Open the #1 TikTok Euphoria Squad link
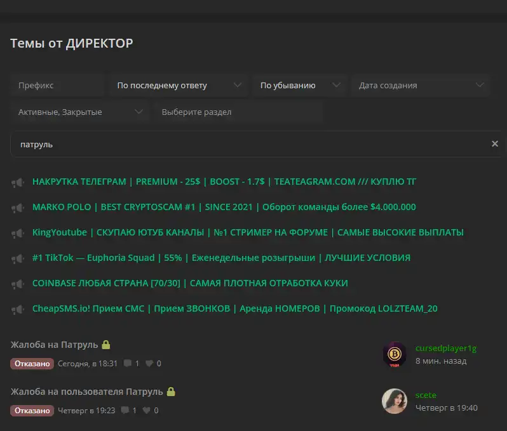Image resolution: width=507 pixels, height=431 pixels. pos(221,258)
